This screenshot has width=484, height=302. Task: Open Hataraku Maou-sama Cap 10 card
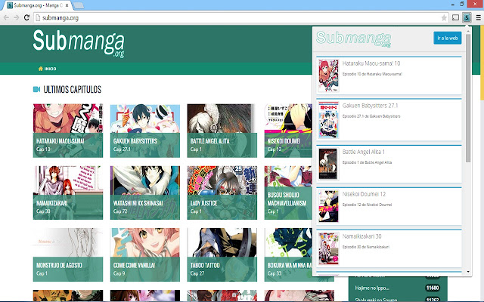pos(68,131)
